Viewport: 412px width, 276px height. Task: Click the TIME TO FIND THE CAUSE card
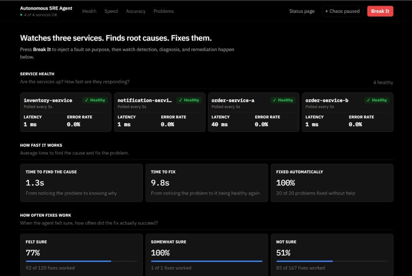point(81,183)
